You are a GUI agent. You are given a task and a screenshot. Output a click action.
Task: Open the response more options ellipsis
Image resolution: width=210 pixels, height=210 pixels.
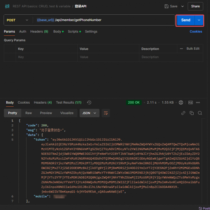[x=198, y=103]
